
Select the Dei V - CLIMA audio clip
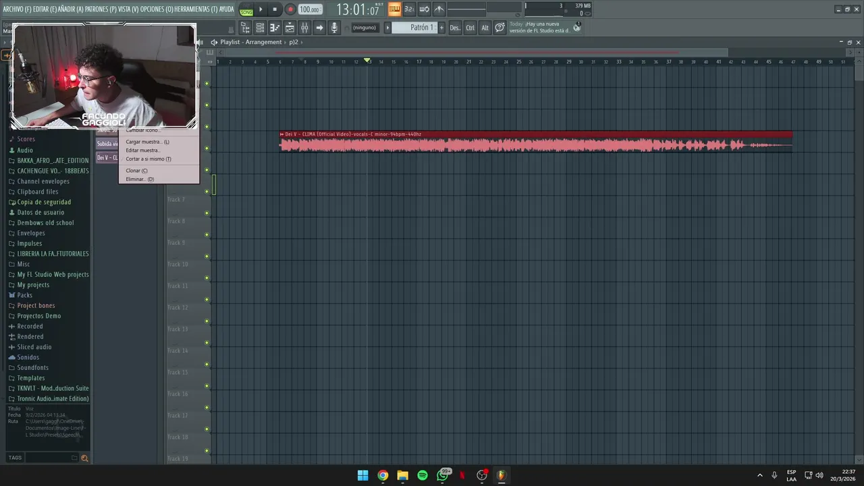536,142
